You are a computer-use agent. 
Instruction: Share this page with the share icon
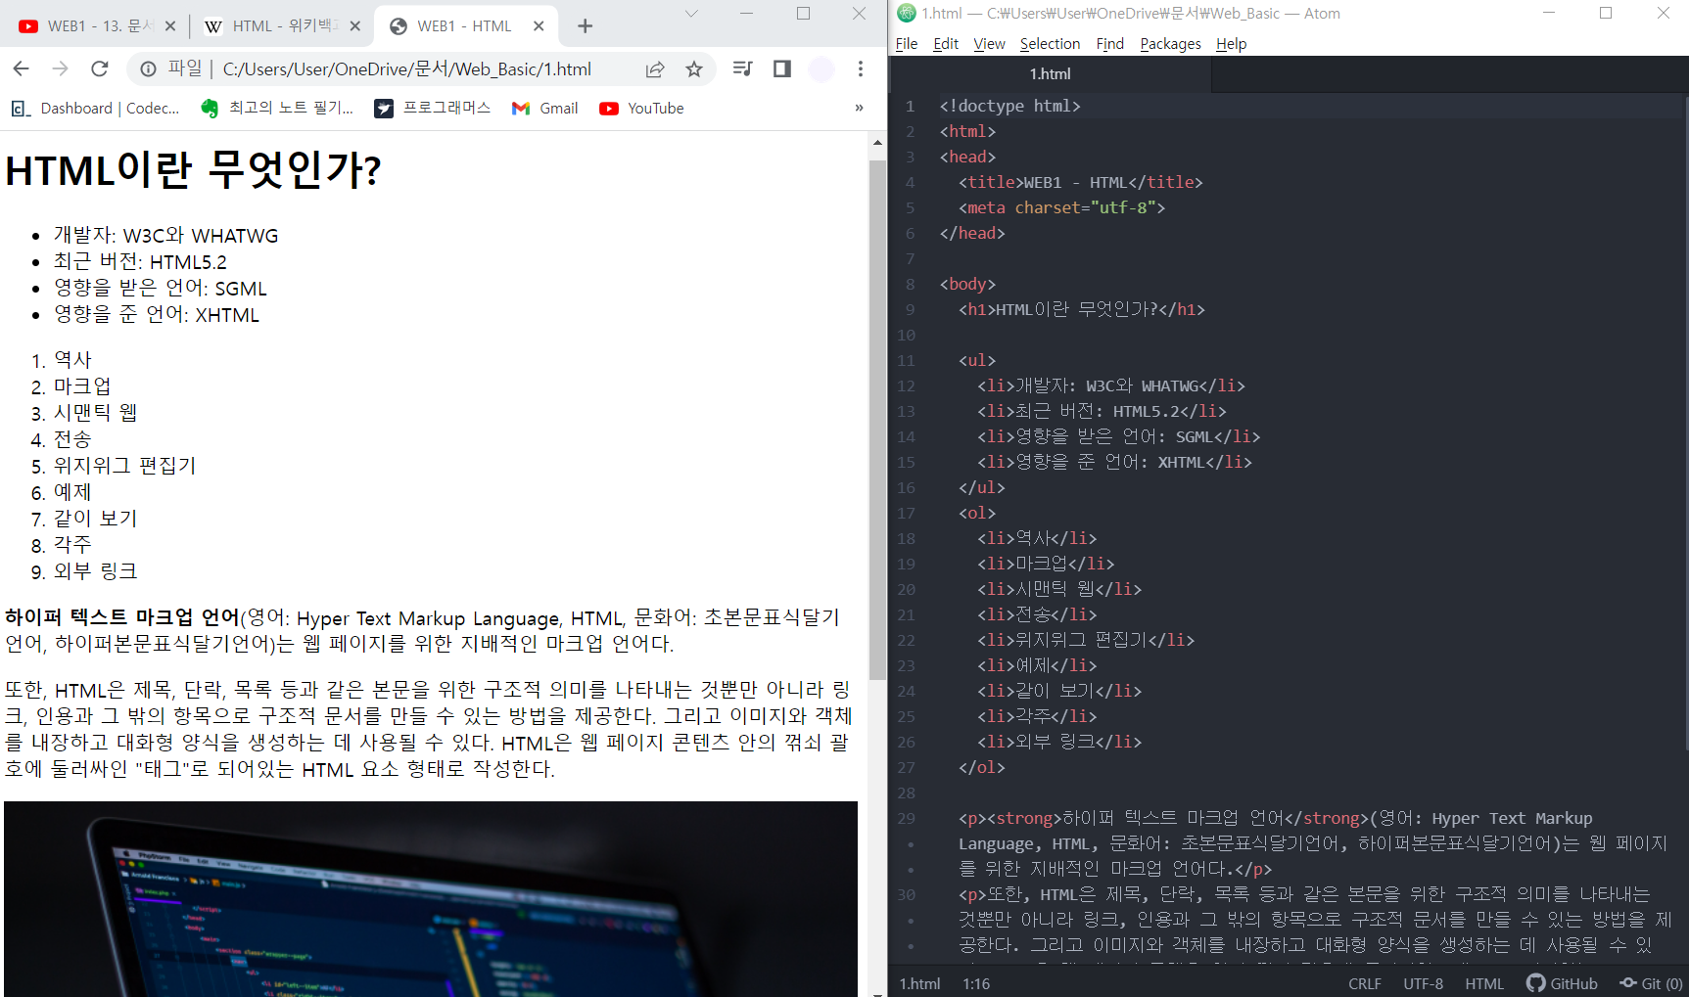click(655, 68)
